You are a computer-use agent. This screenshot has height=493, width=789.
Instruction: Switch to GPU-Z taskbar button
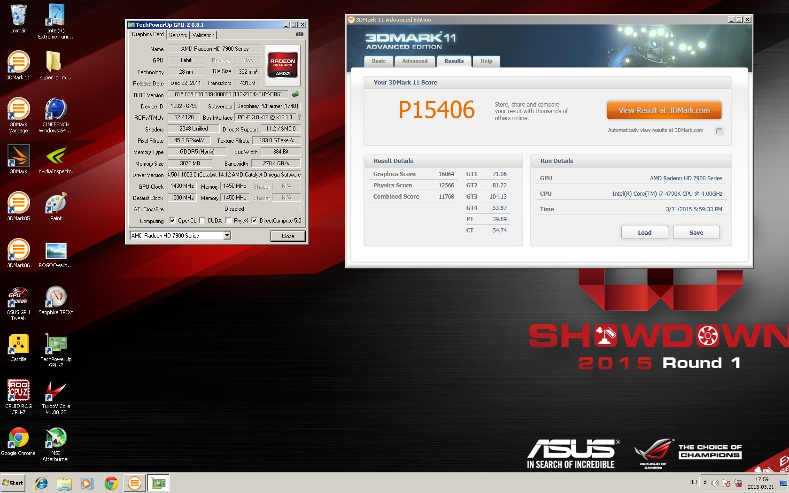[x=158, y=483]
